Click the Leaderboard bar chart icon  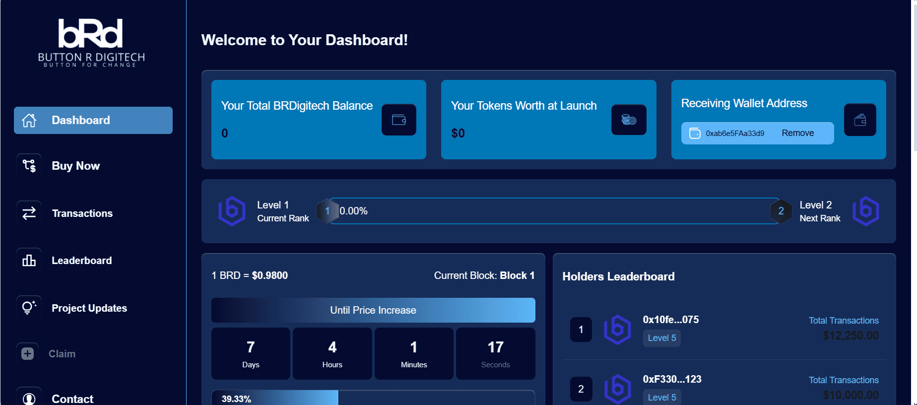coord(29,261)
